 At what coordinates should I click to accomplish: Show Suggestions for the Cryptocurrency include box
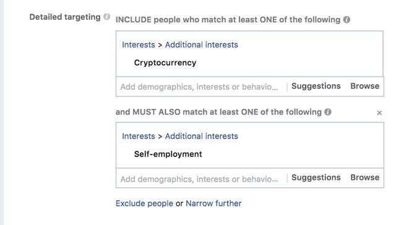pos(316,86)
